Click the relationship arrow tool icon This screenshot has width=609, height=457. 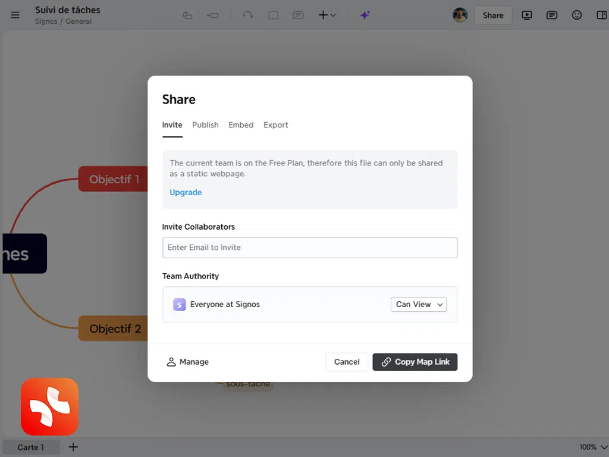[248, 15]
